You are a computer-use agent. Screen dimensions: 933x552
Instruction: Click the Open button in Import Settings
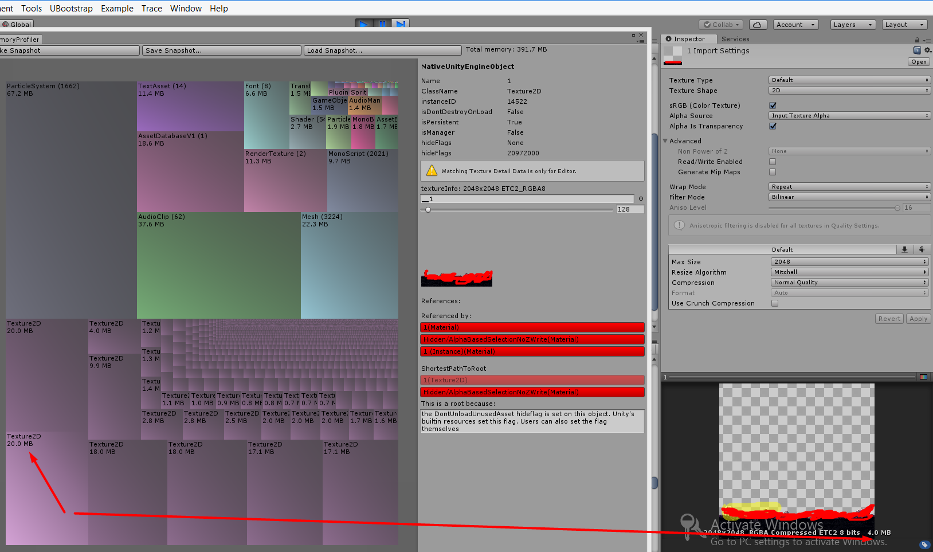tap(919, 62)
